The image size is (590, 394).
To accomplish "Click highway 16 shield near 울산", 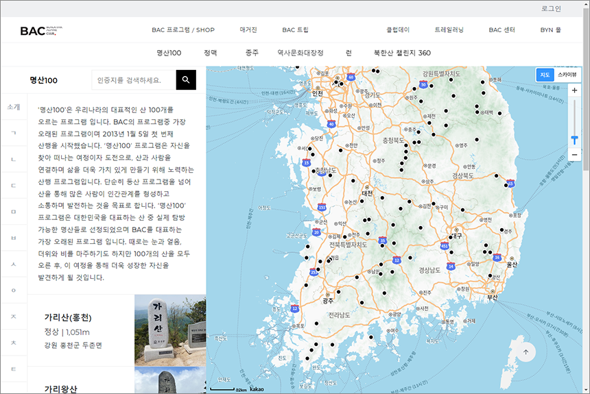I will click(x=497, y=258).
